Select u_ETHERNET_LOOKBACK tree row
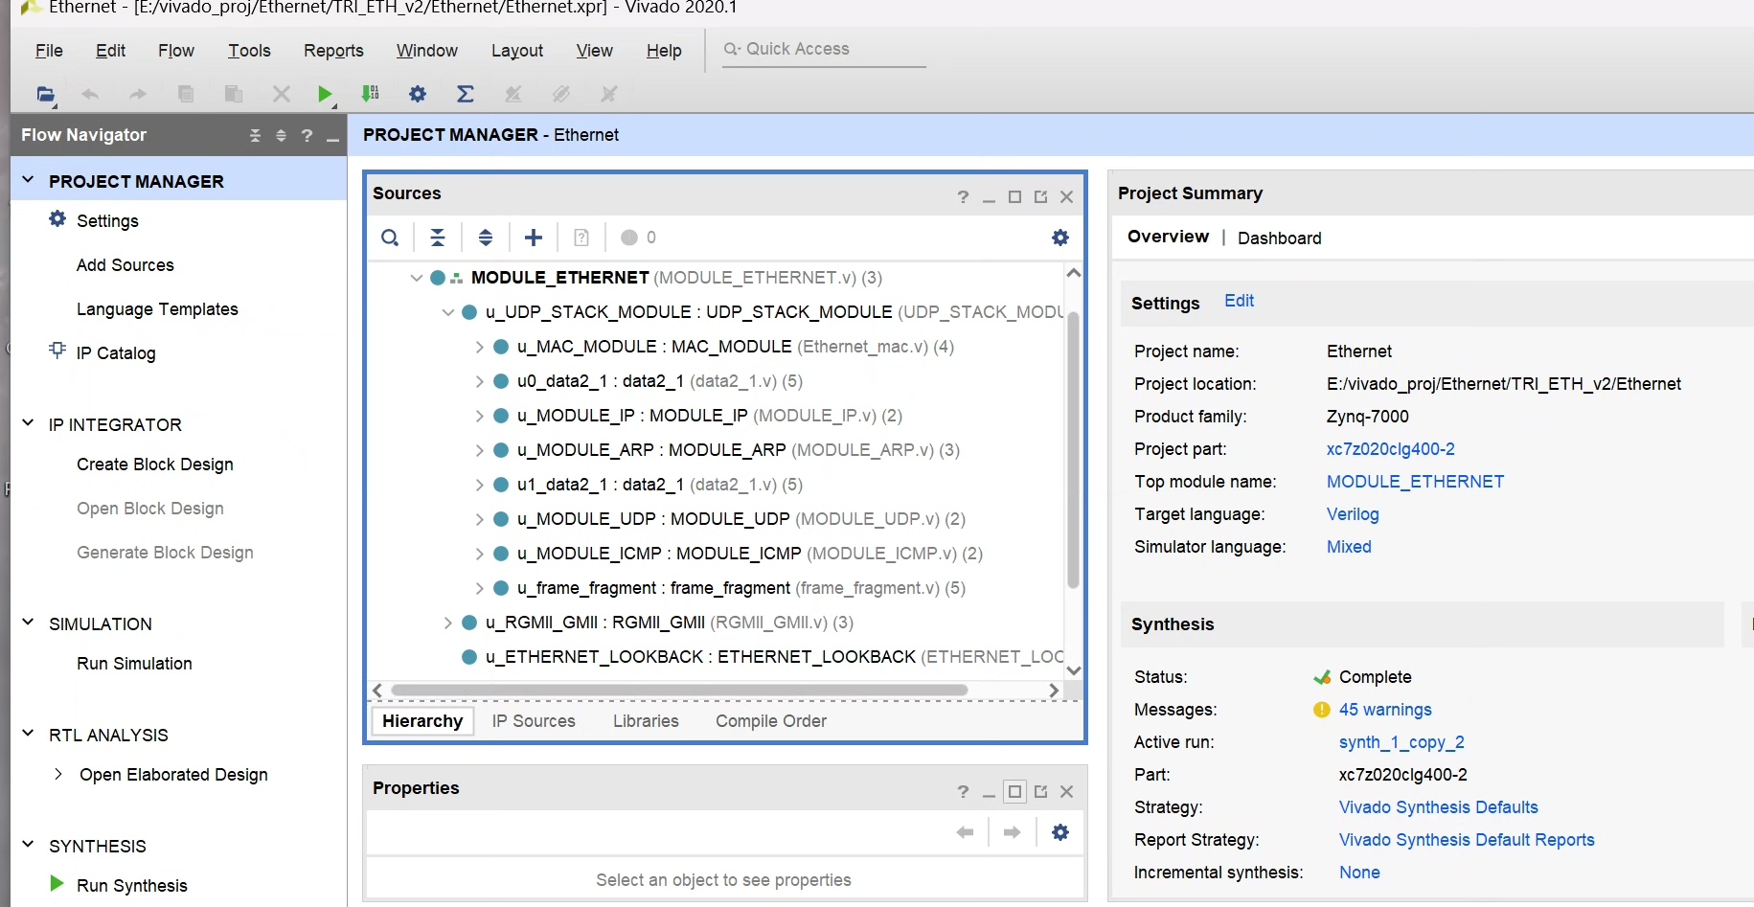The image size is (1754, 907). [762, 657]
